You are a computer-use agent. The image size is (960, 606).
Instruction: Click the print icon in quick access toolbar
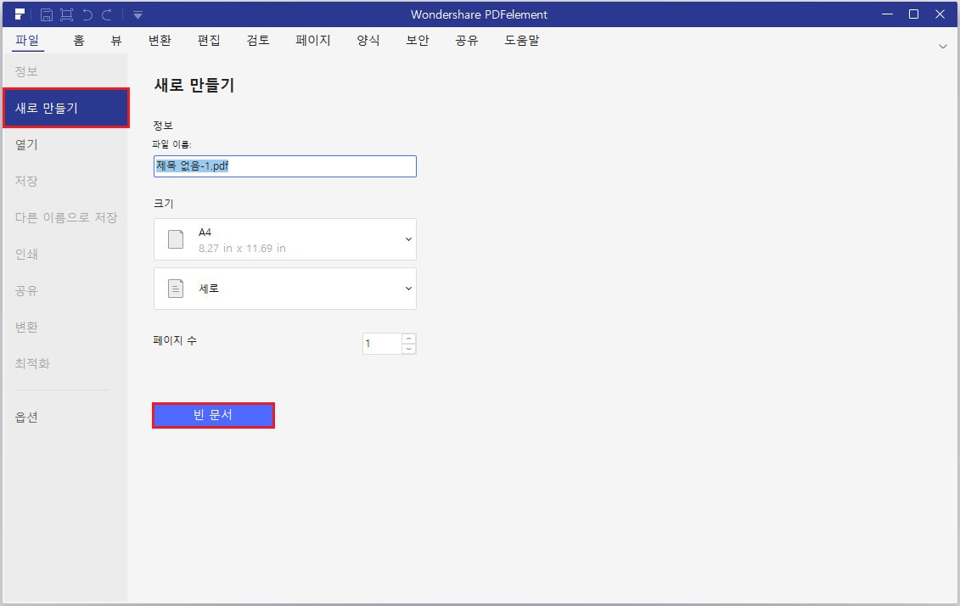pyautogui.click(x=66, y=14)
